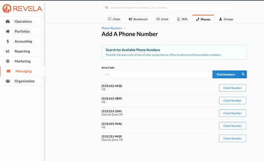Screen dimensions: 264x161
Task: Click the Messaging envelope icon
Action: (x=9, y=71)
